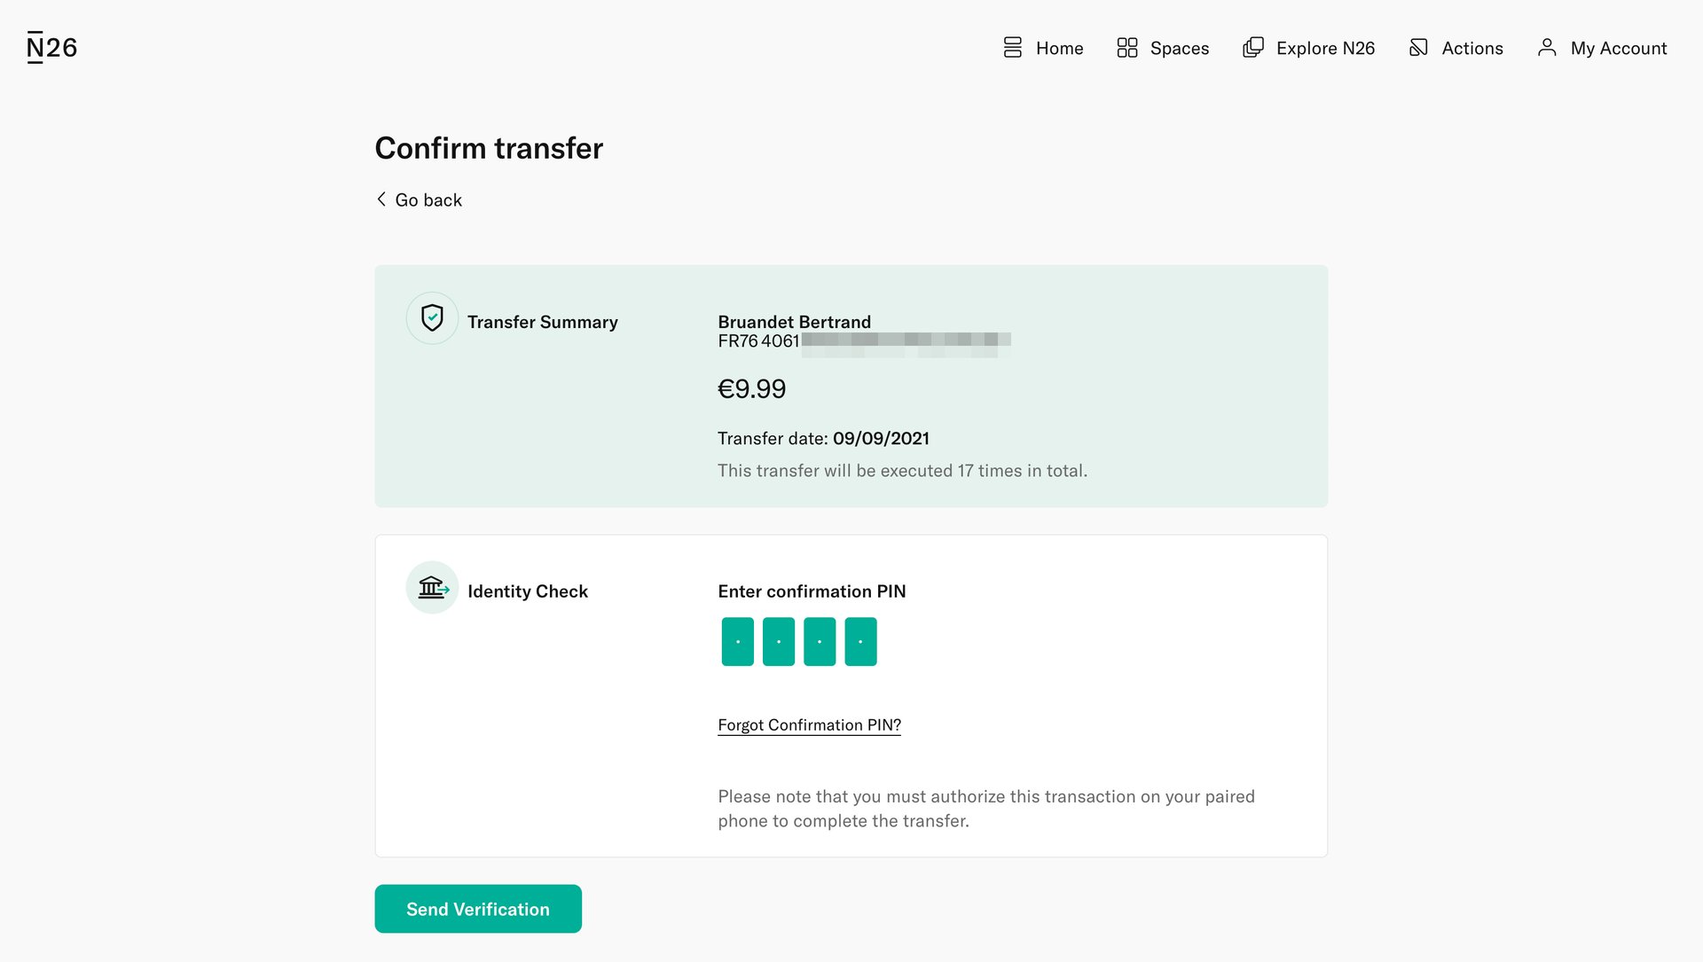Click the first PIN digit box

(736, 640)
